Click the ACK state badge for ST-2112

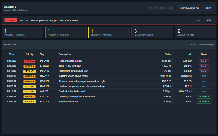[204, 76]
